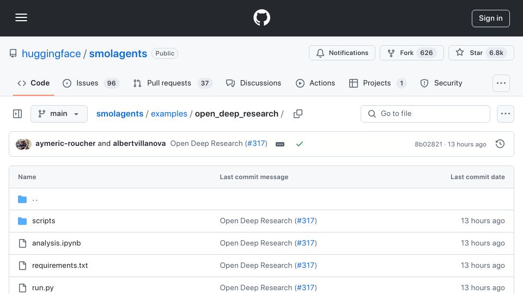Navigate to the parent directory row
Image resolution: width=523 pixels, height=294 pixels.
(x=261, y=199)
